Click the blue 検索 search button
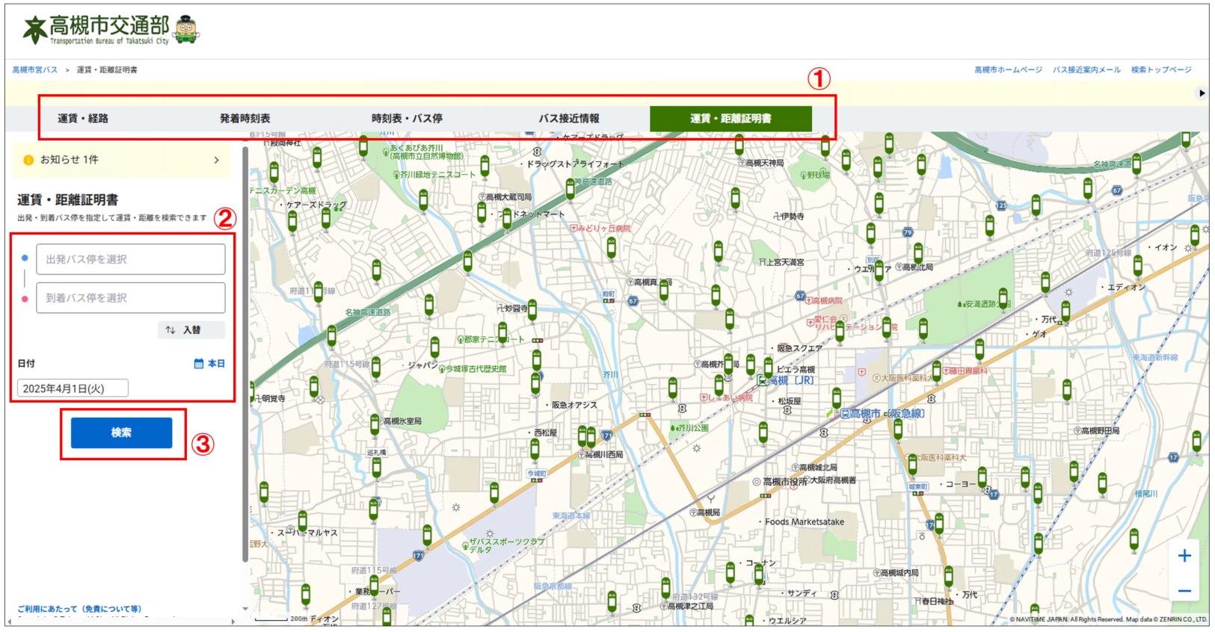This screenshot has height=632, width=1215. point(121,433)
